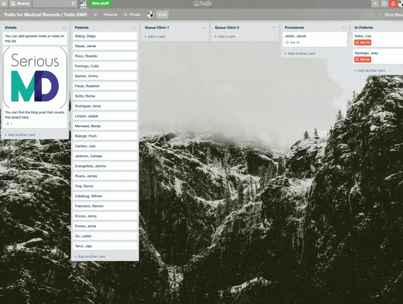
Task: Open Details list actions menu
Action: [64, 28]
